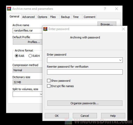Close the Enter password dialog
This screenshot has width=133, height=125.
(123, 29)
